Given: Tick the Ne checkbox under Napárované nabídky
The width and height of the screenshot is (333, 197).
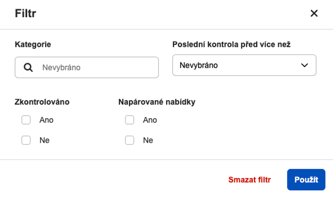Looking at the screenshot, I should tap(130, 140).
